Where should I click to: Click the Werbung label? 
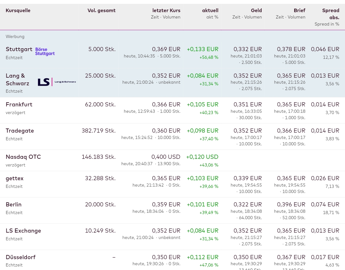pyautogui.click(x=15, y=36)
